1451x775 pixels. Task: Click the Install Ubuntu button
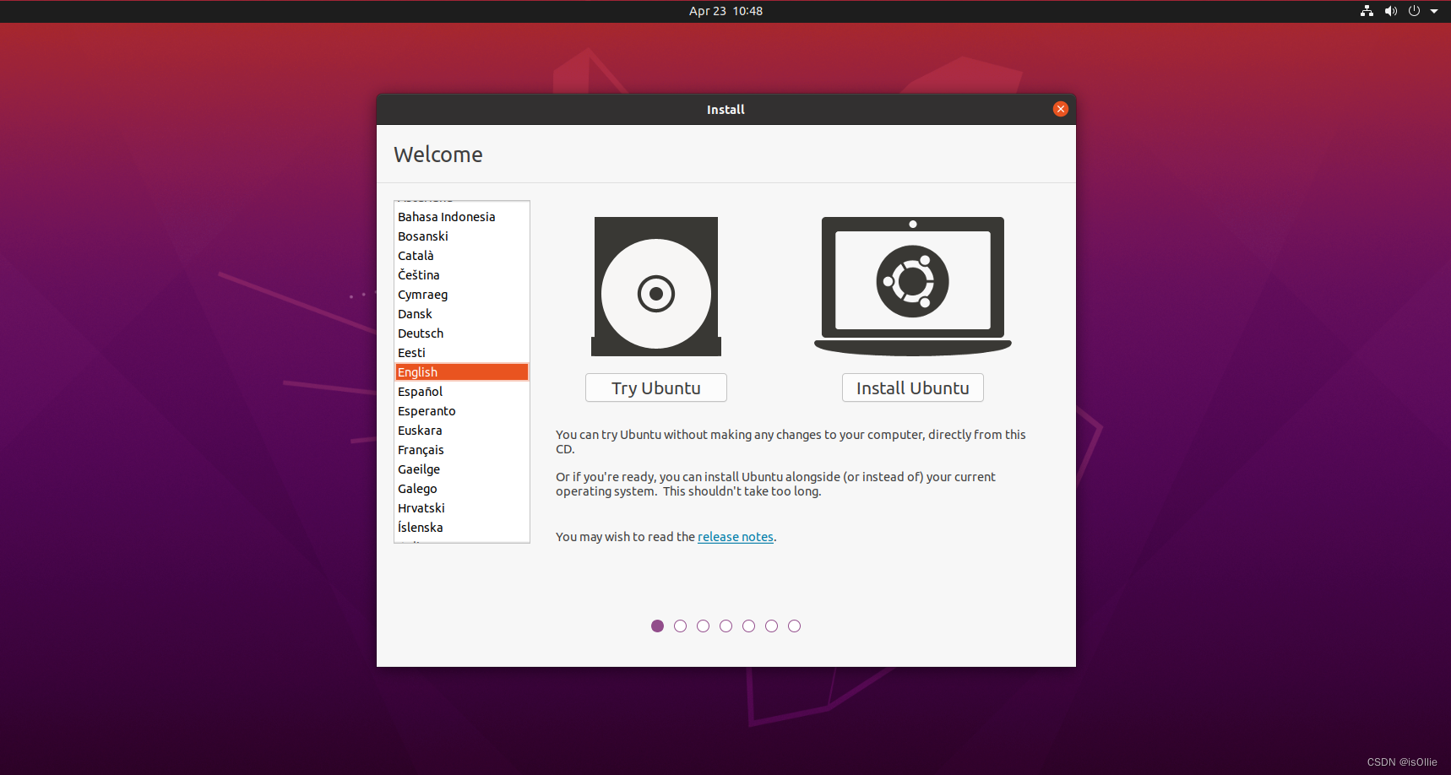[x=913, y=387]
